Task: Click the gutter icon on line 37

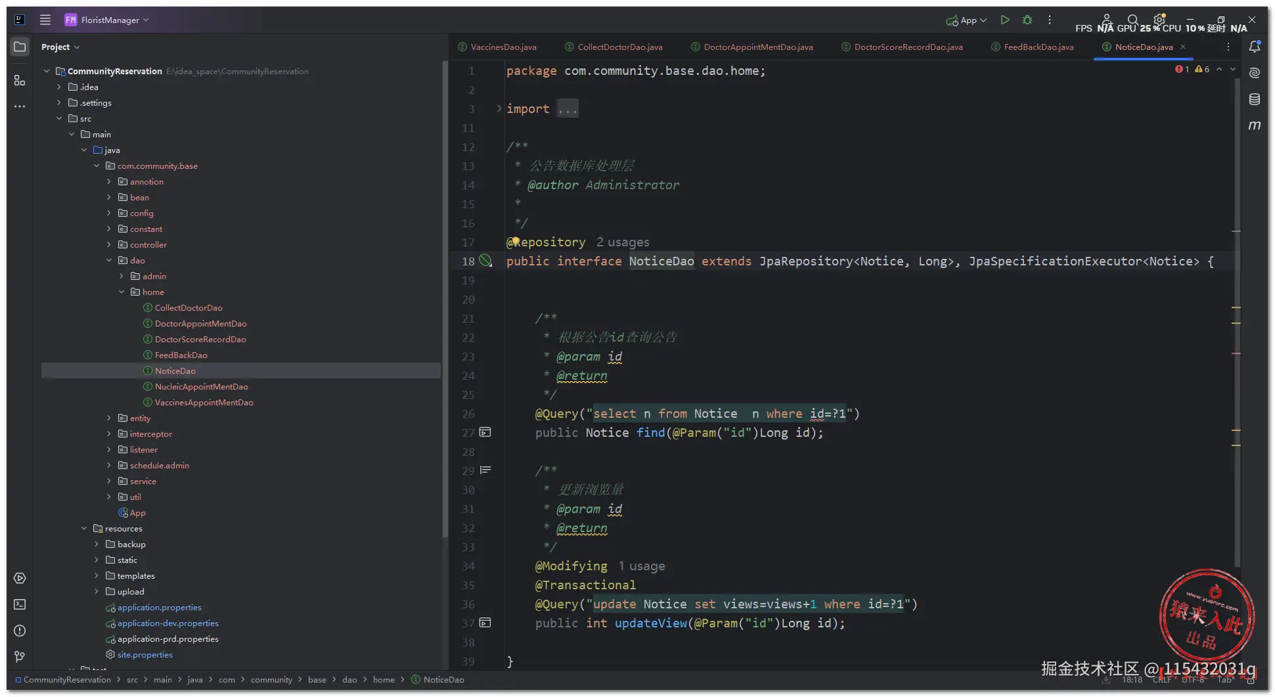Action: (x=485, y=623)
